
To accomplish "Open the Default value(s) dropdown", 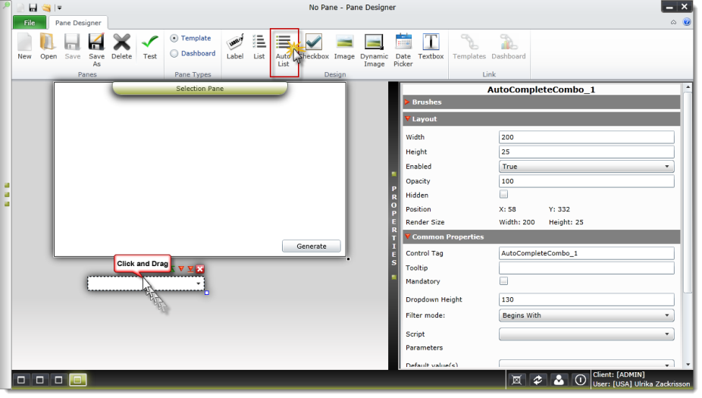I will pyautogui.click(x=586, y=364).
